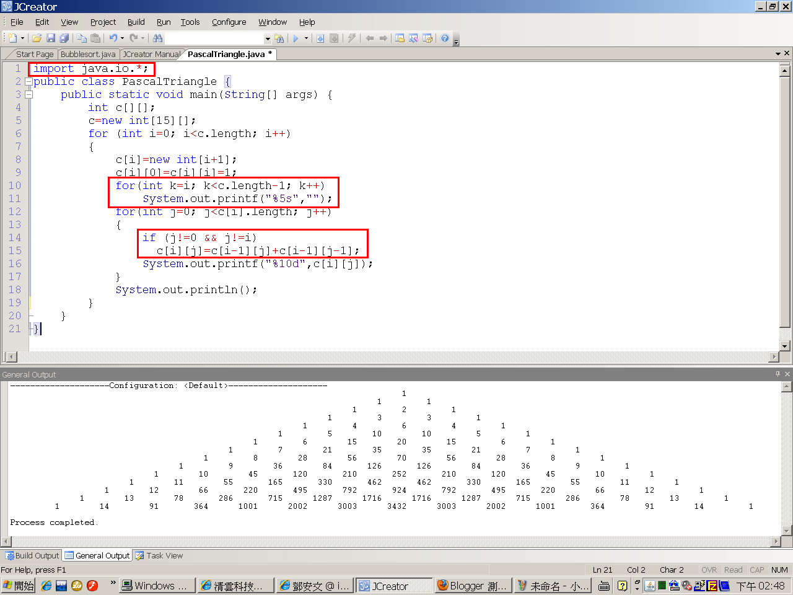Viewport: 793px width, 595px height.
Task: Open the Tools menu
Action: [190, 22]
